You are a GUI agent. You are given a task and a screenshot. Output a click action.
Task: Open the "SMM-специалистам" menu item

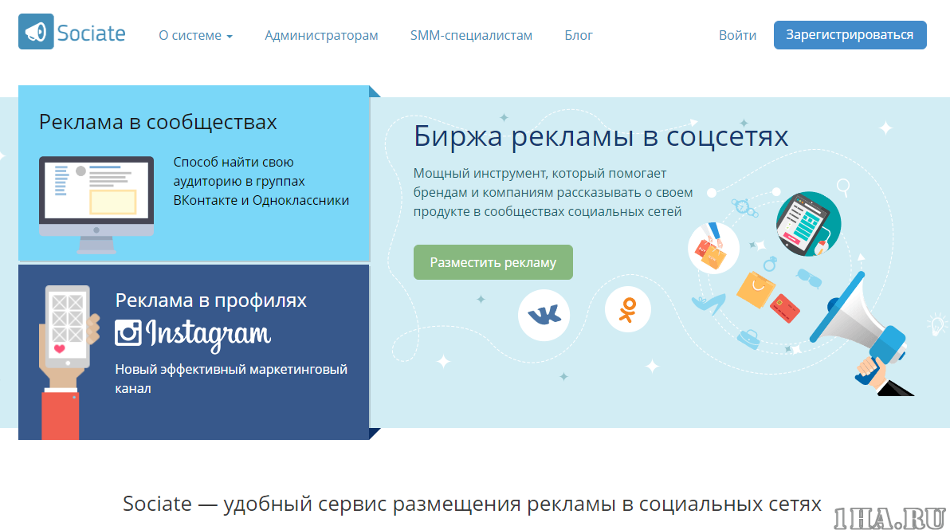(x=471, y=35)
